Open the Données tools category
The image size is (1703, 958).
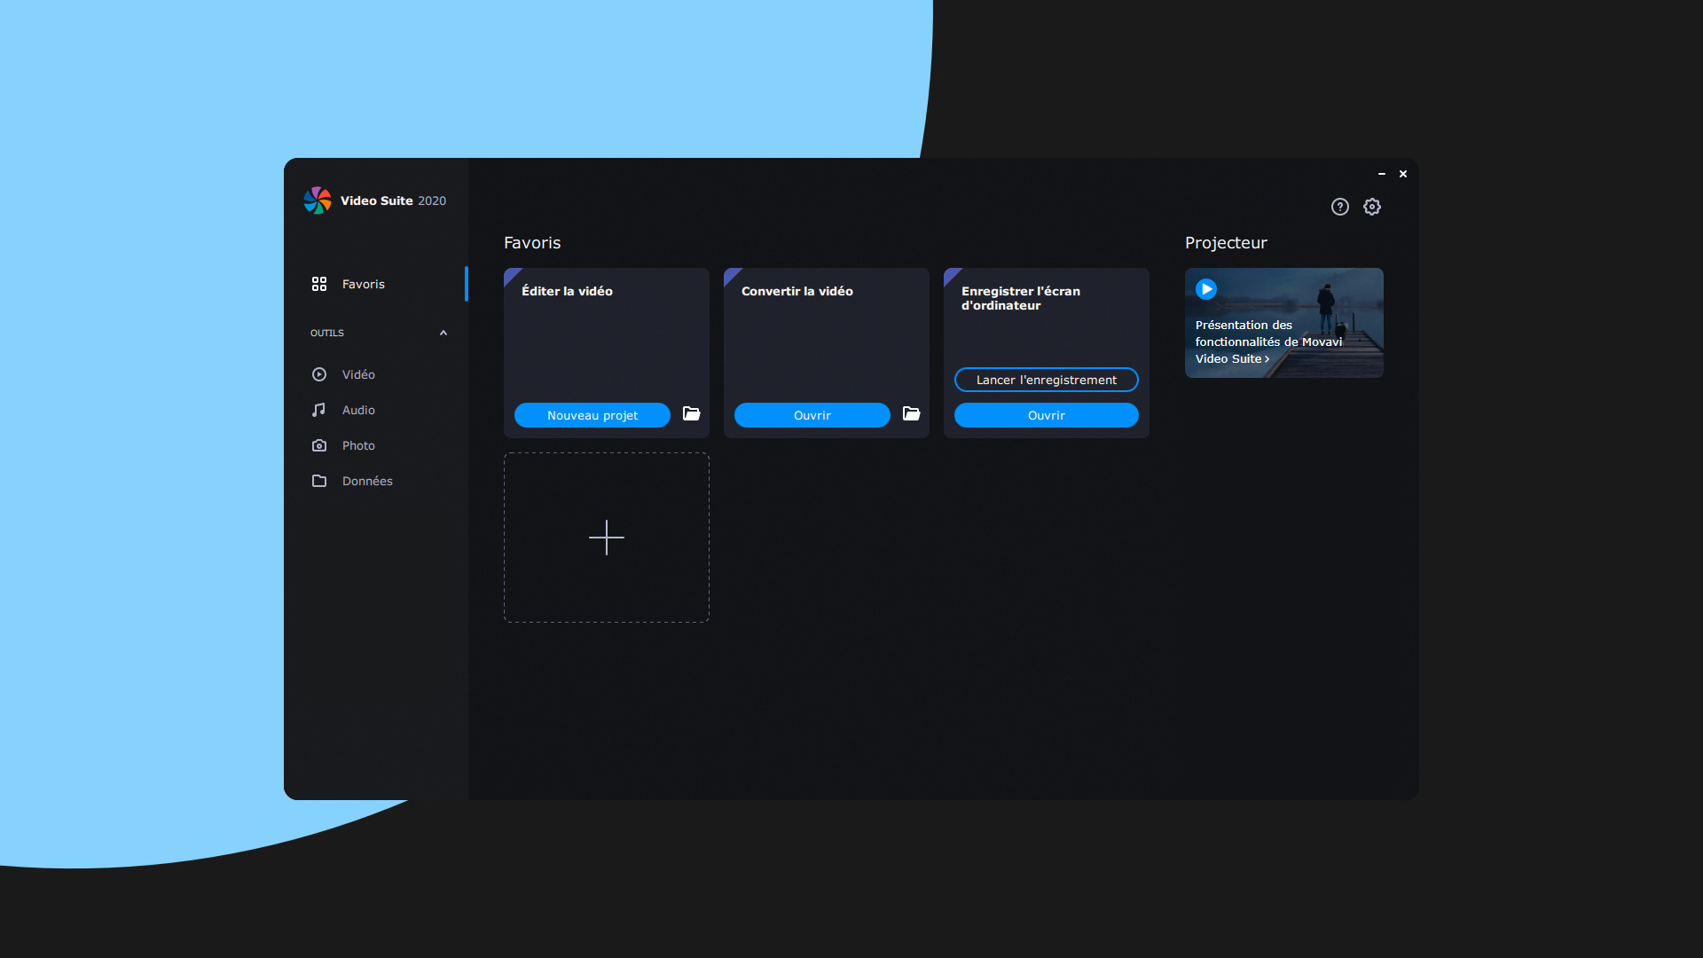(366, 481)
